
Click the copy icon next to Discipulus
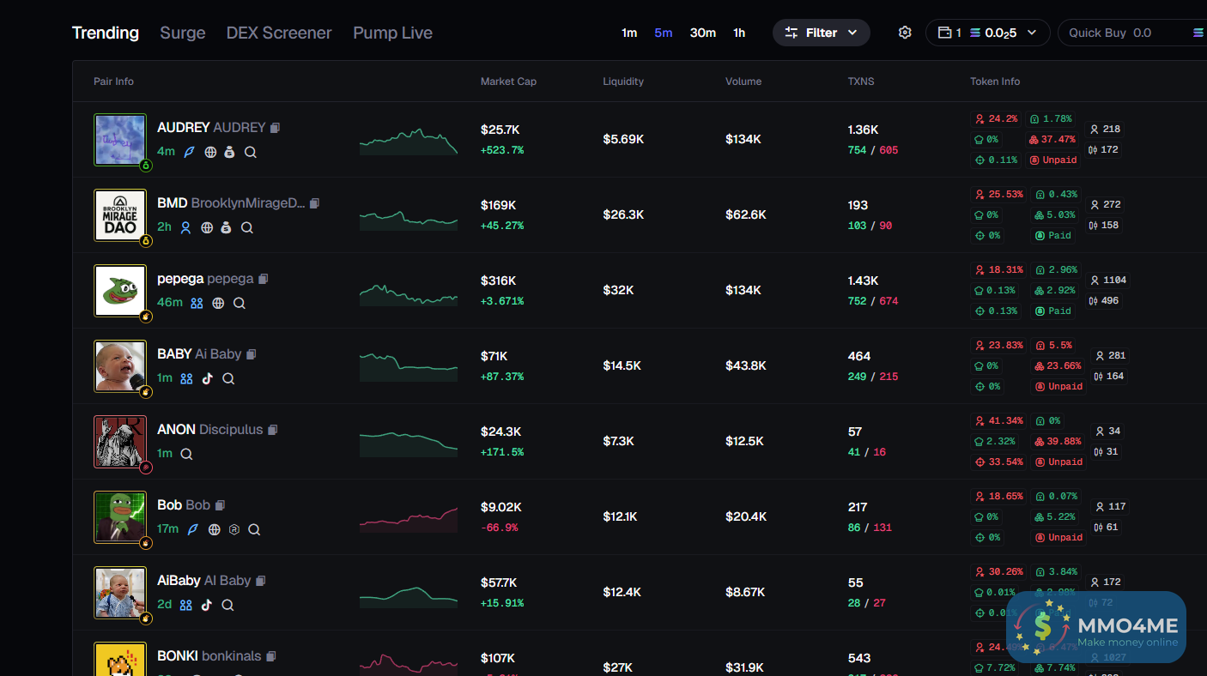click(273, 430)
